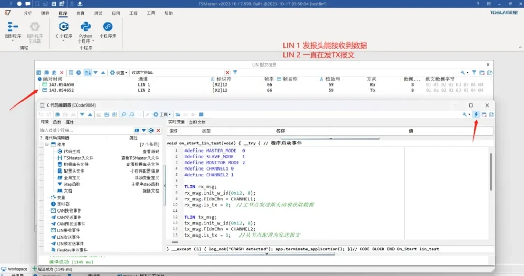Pause the LIN message window

(x=38, y=73)
